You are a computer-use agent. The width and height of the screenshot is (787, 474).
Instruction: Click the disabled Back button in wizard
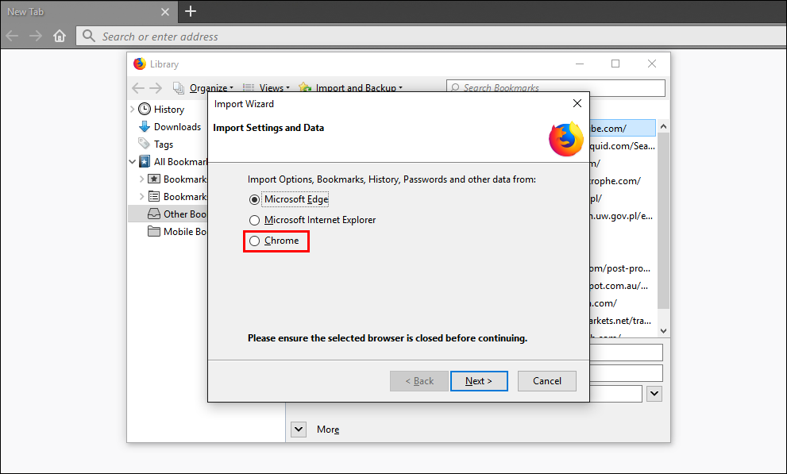[x=419, y=381]
